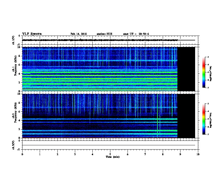Click ch.2 frequency tick '6'

pyautogui.click(x=19, y=112)
